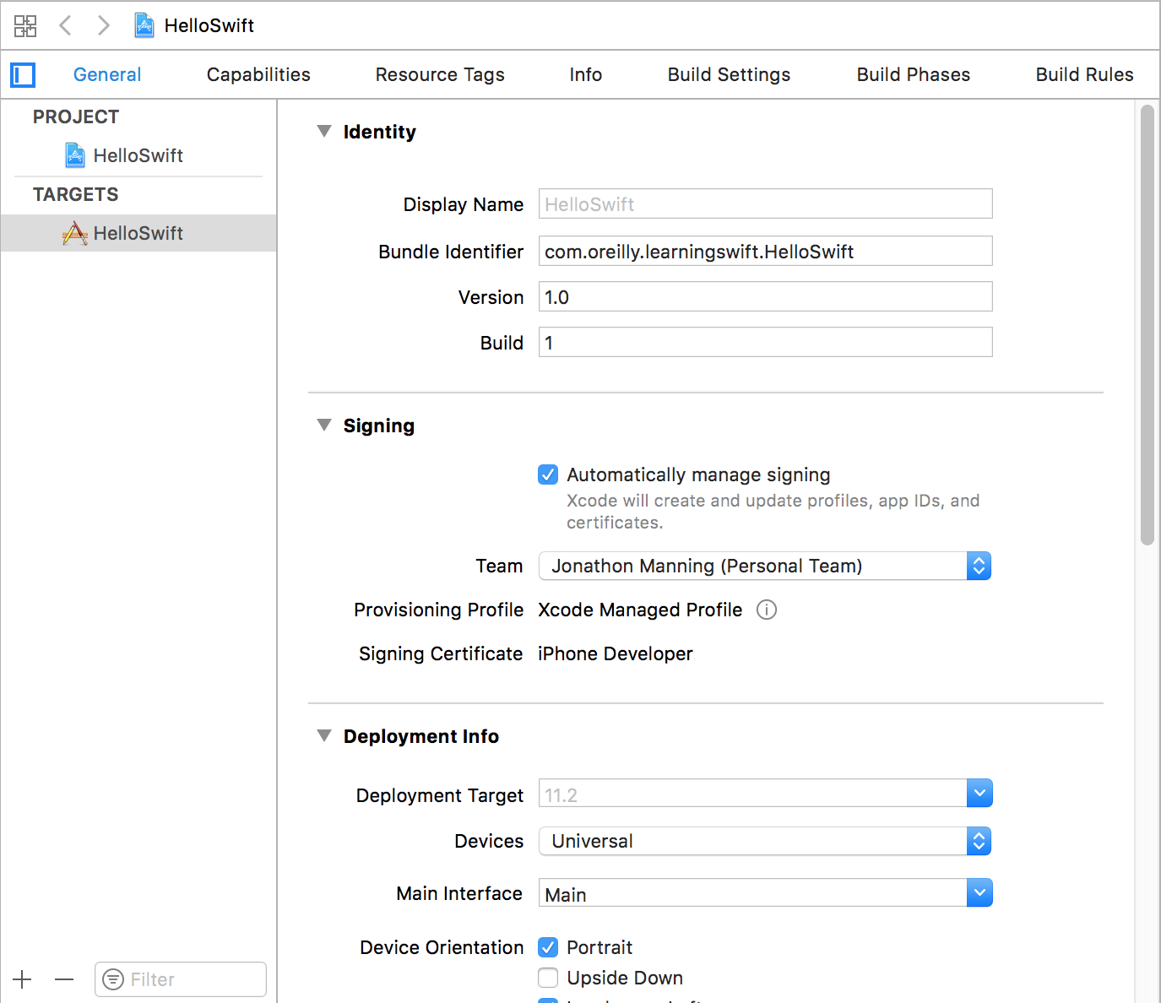1161x1003 pixels.
Task: Click the Deployment Target text field
Action: click(x=752, y=794)
